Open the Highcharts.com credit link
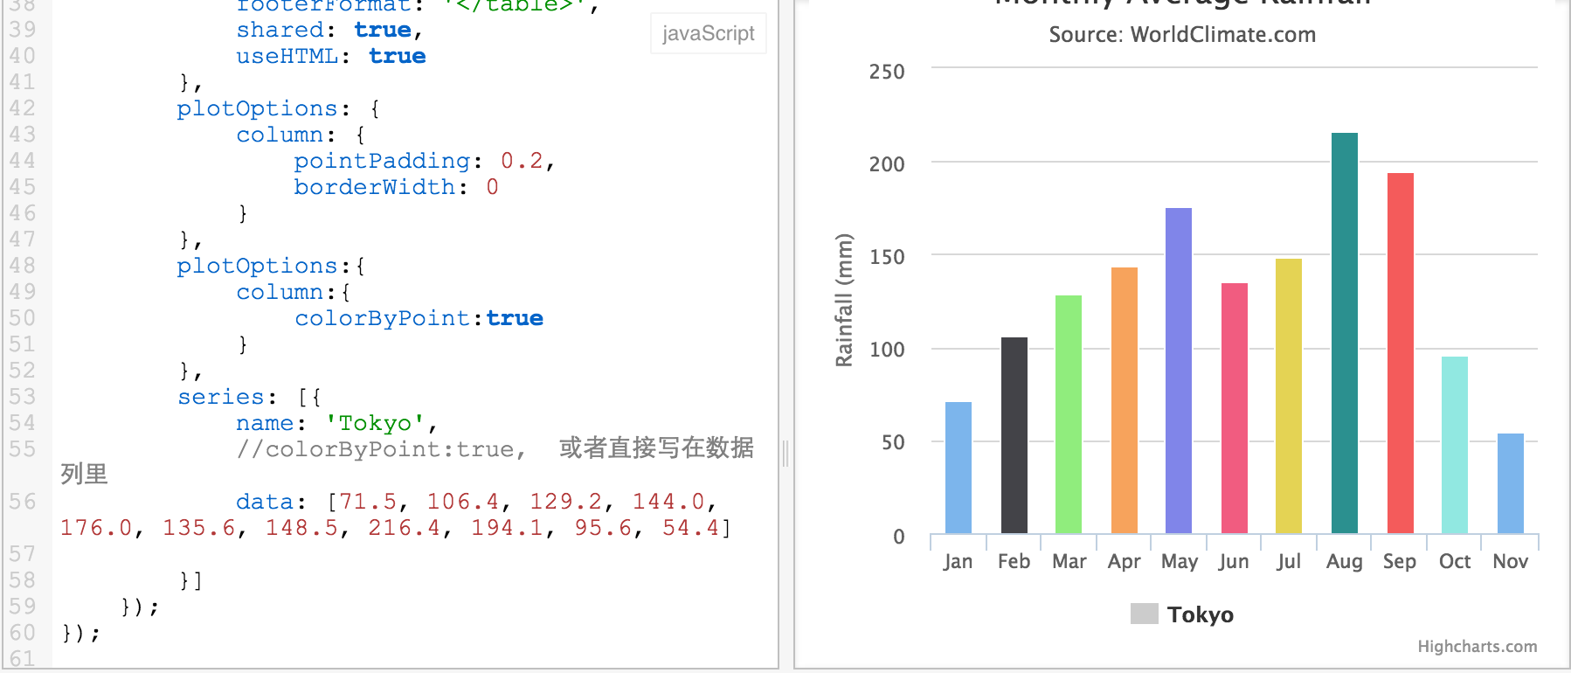This screenshot has height=673, width=1571. coord(1477,646)
